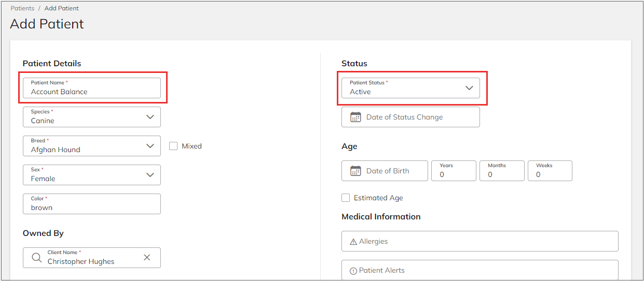Click the Patient Alerts field
The width and height of the screenshot is (644, 281).
tap(480, 270)
